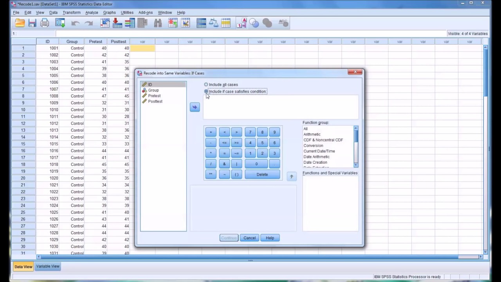This screenshot has height=282, width=501.
Task: Select "Include if case satisfies condition" option
Action: click(206, 91)
